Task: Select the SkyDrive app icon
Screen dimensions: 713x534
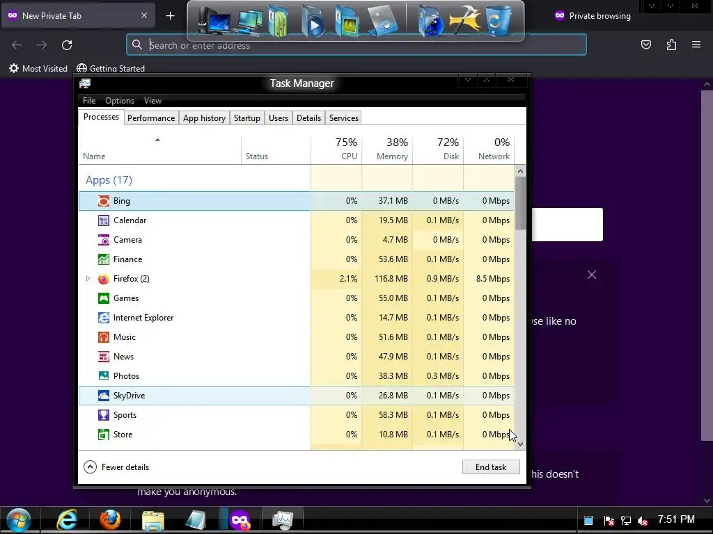Action: coord(104,396)
